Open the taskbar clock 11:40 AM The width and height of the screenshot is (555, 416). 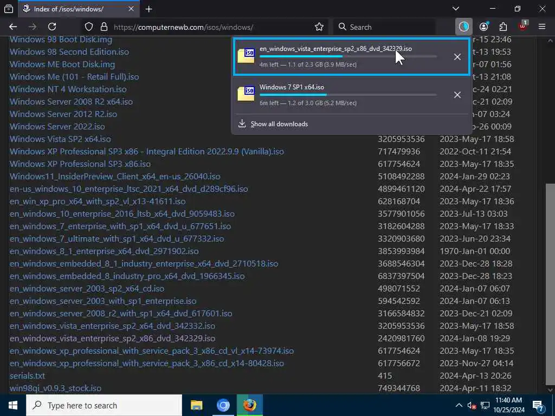(508, 405)
